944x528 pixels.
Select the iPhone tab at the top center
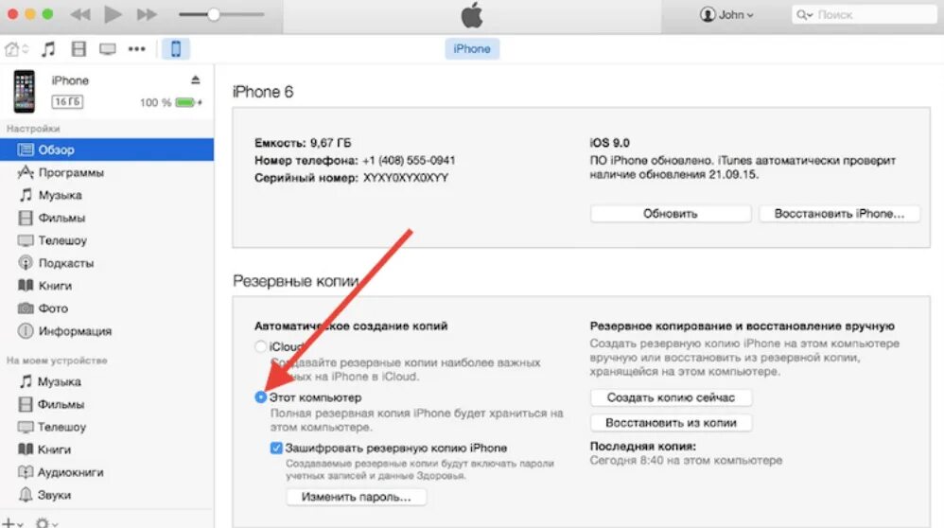pyautogui.click(x=472, y=49)
